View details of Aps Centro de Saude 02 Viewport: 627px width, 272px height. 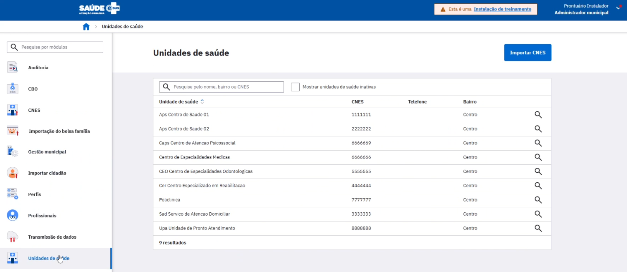click(x=538, y=129)
